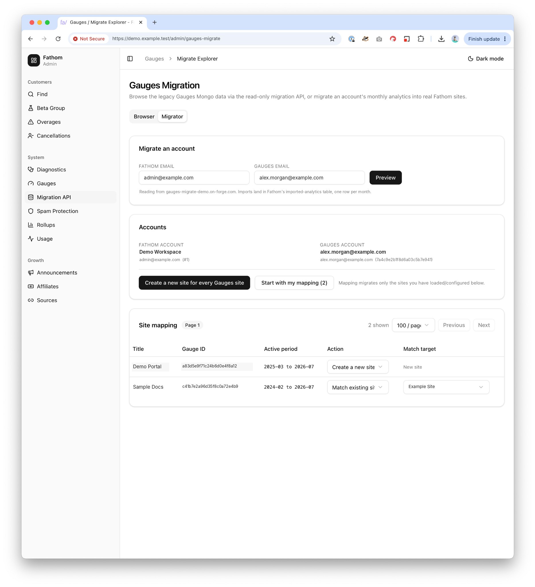Click the Find magnifier icon

31,94
